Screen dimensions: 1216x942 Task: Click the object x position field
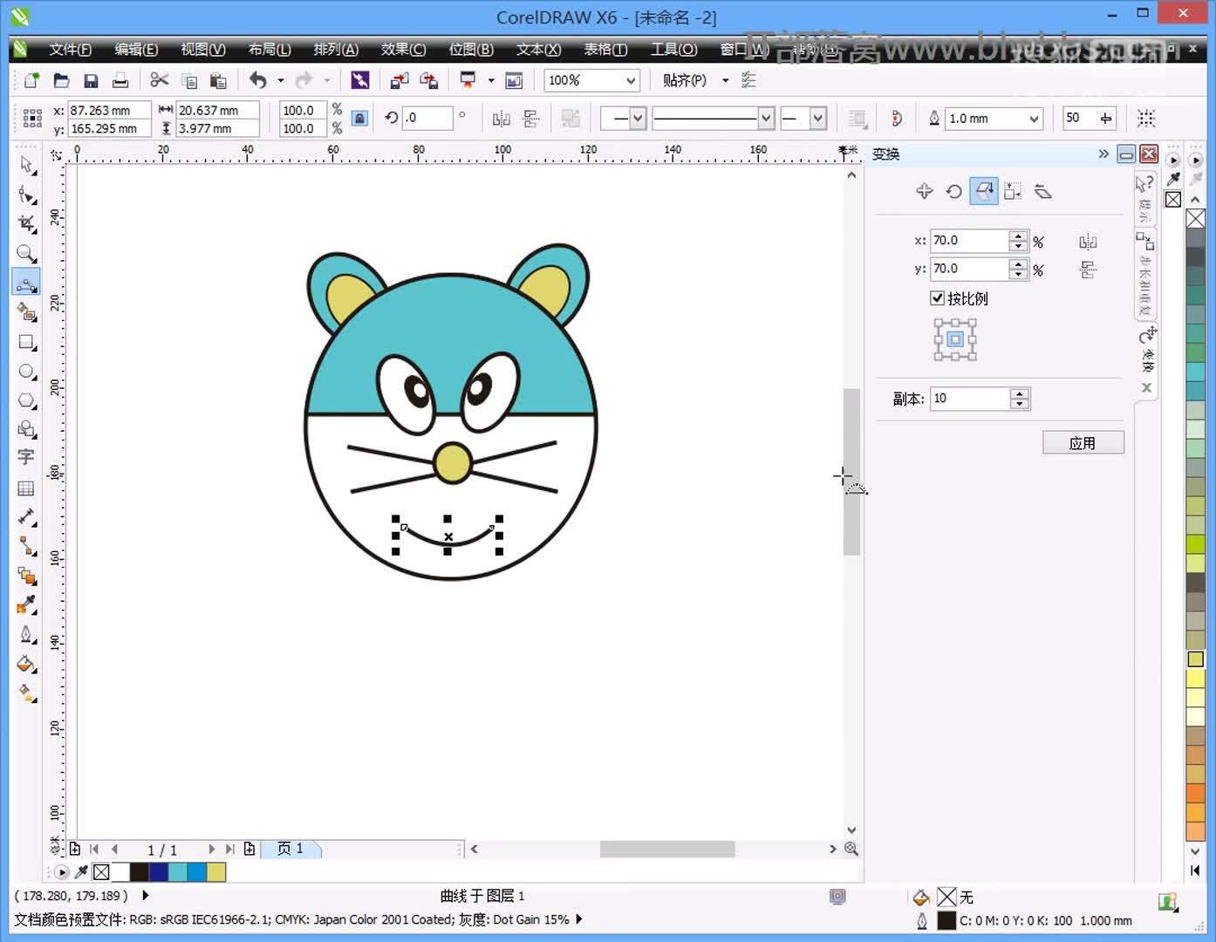click(109, 110)
